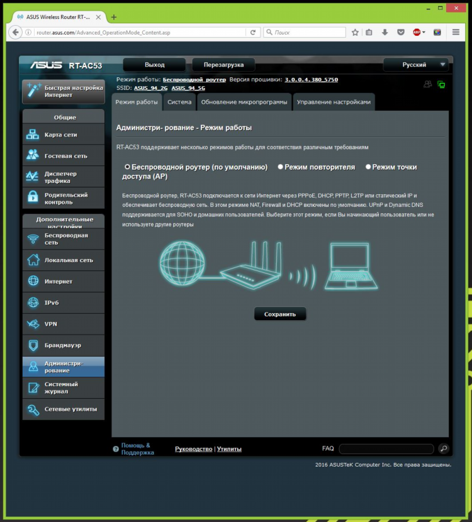Open Локальная сеть menu item
Screen dimensions: 472x522
tap(64, 260)
